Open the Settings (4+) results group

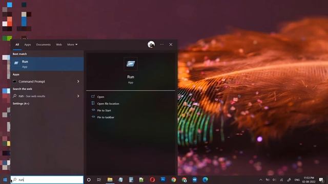point(21,104)
